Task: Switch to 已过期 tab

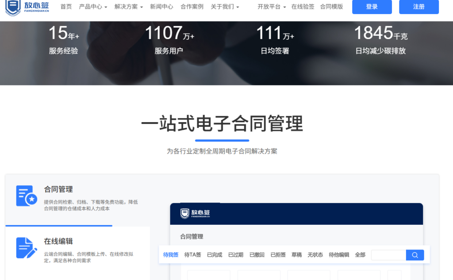Action: [x=236, y=255]
